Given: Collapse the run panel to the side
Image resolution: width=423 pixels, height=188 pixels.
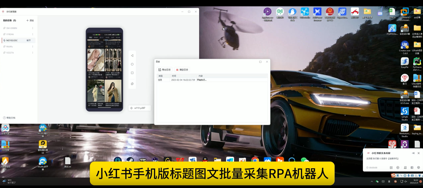Looking at the screenshot, I should pos(413,153).
